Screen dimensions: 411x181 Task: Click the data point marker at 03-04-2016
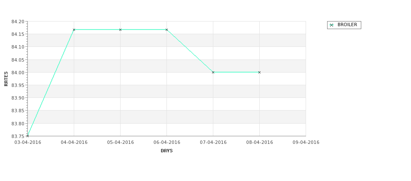click(x=27, y=136)
